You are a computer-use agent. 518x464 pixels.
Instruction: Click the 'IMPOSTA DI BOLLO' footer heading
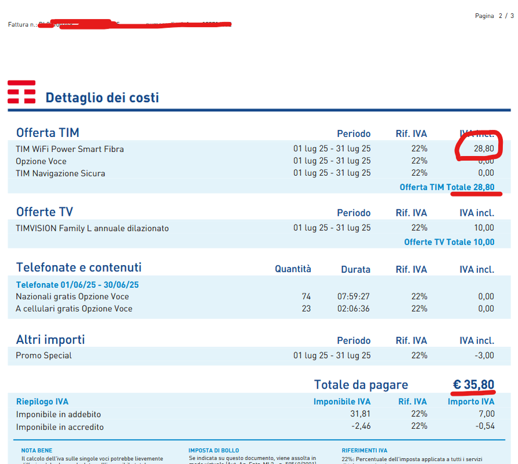click(214, 451)
